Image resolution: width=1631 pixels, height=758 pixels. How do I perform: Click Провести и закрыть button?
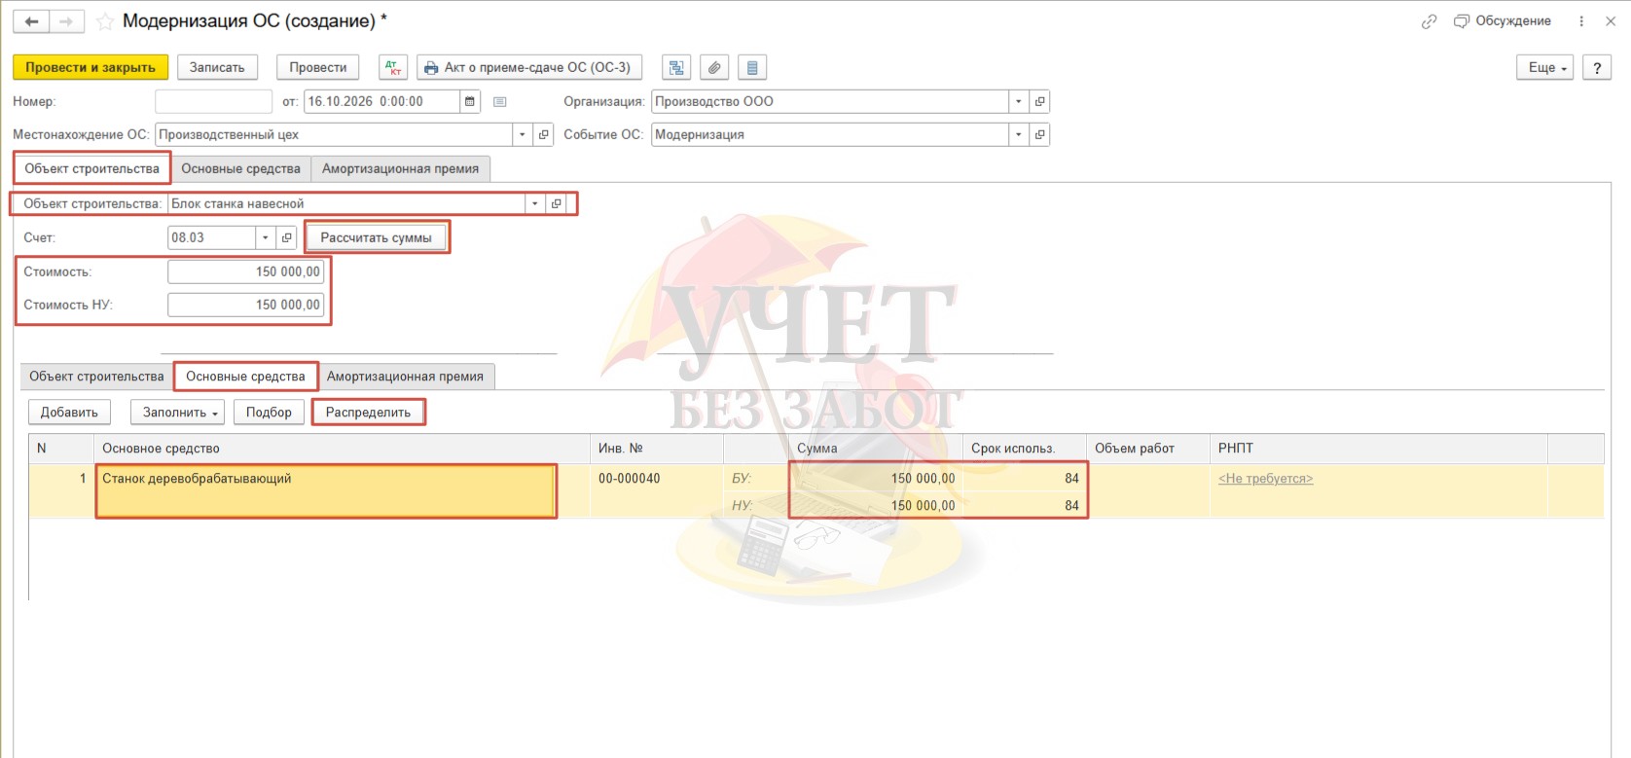point(91,67)
